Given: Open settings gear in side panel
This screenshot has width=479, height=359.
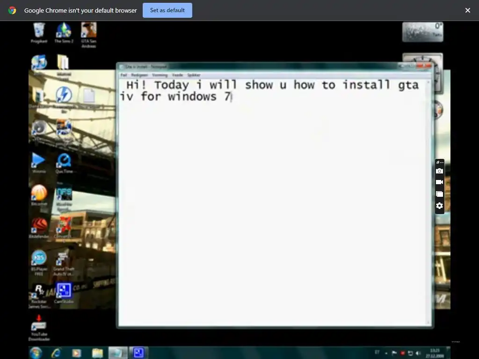Looking at the screenshot, I should (x=439, y=206).
